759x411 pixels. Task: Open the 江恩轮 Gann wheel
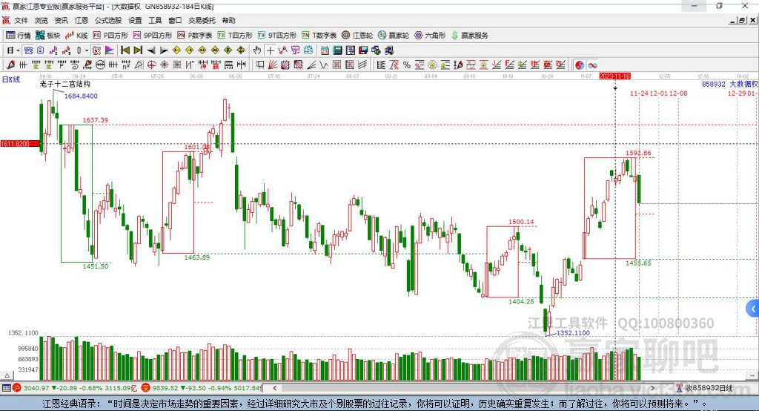(x=357, y=36)
